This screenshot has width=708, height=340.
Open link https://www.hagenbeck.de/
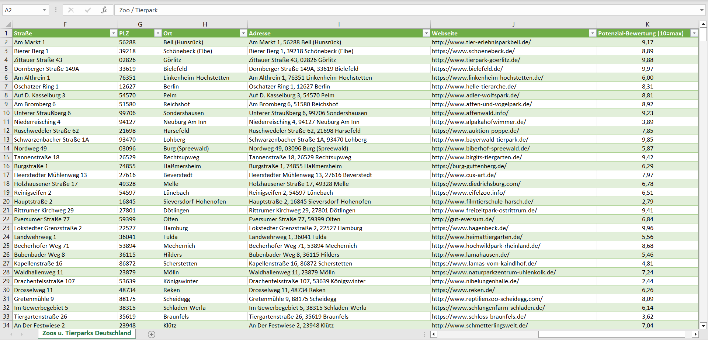pos(470,228)
